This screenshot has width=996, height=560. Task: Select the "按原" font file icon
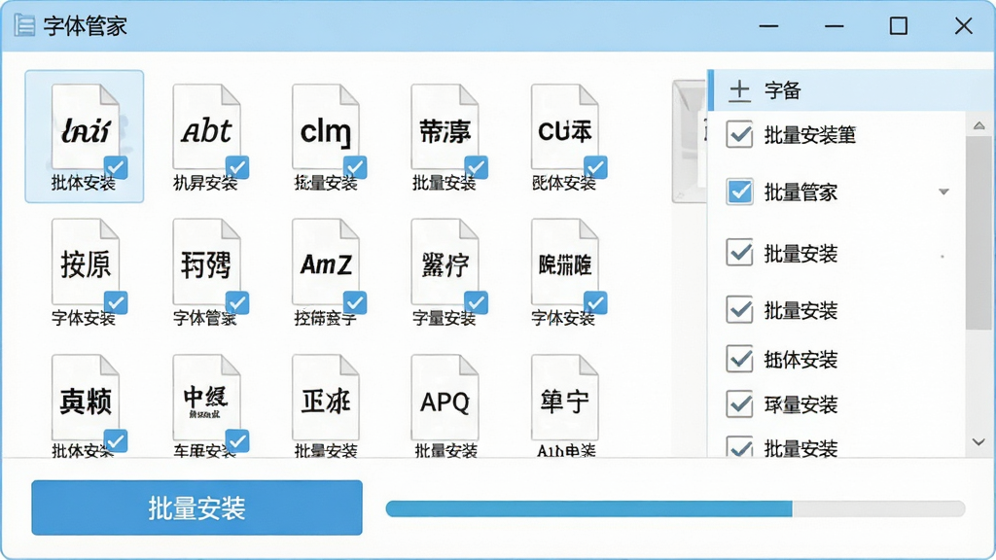[85, 262]
